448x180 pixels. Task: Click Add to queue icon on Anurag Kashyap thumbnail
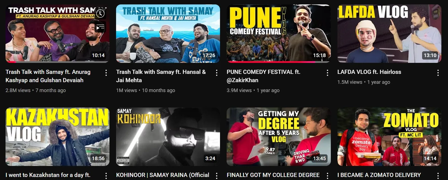click(x=100, y=27)
